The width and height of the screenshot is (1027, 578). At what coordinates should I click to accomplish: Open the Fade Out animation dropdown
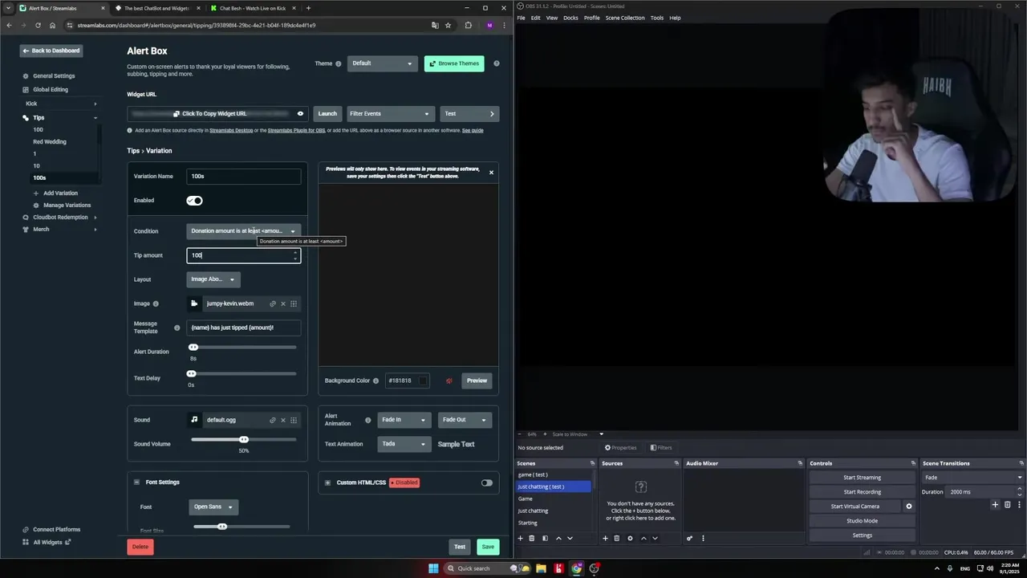pyautogui.click(x=465, y=420)
